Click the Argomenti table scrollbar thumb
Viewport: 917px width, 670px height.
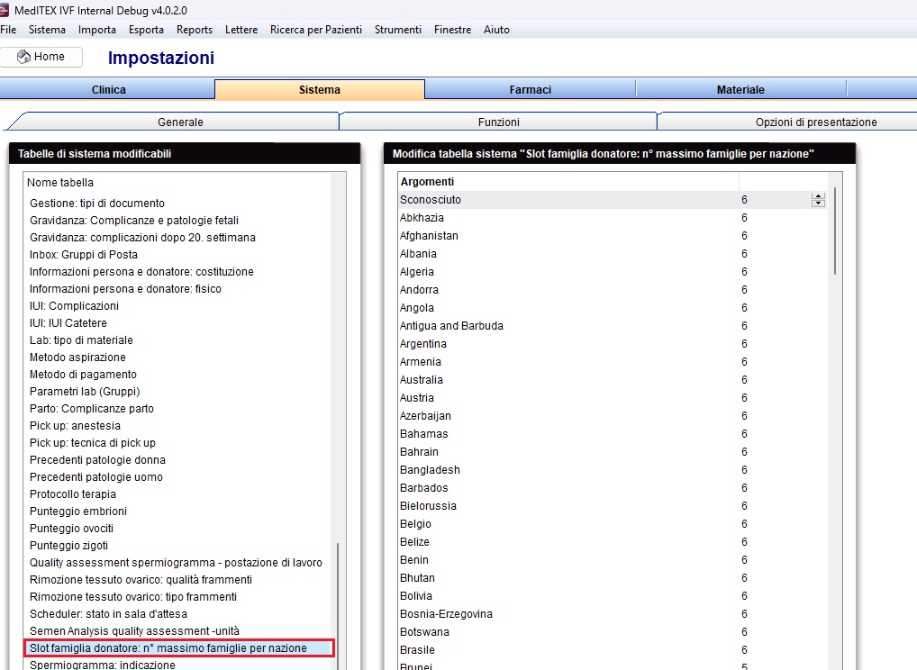(834, 231)
